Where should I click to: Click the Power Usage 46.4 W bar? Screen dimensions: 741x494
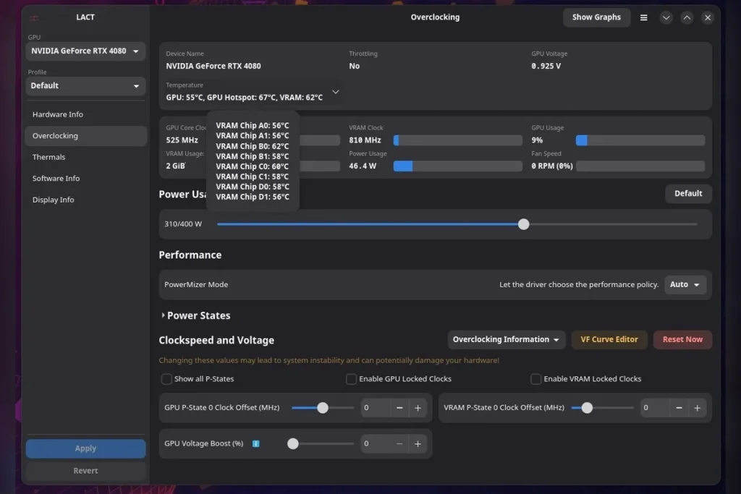pyautogui.click(x=458, y=166)
